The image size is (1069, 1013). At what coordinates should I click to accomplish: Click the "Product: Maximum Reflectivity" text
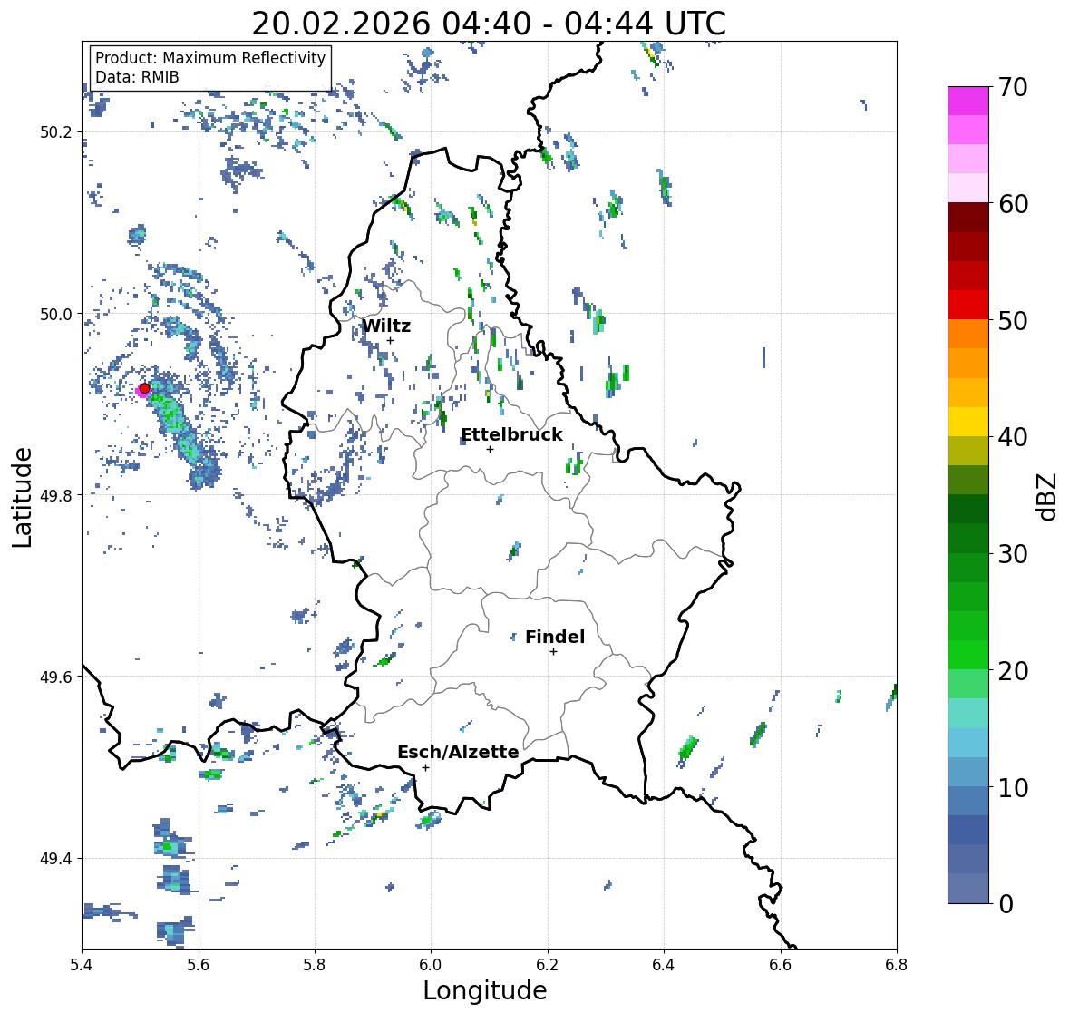tap(210, 58)
